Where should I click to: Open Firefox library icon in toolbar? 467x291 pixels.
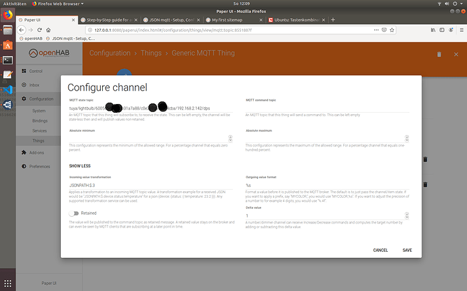(433, 30)
